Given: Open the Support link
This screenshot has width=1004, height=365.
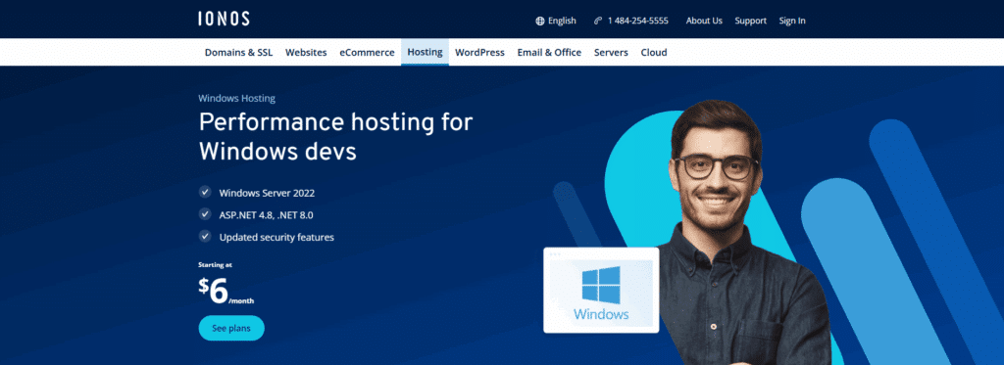Looking at the screenshot, I should [750, 22].
